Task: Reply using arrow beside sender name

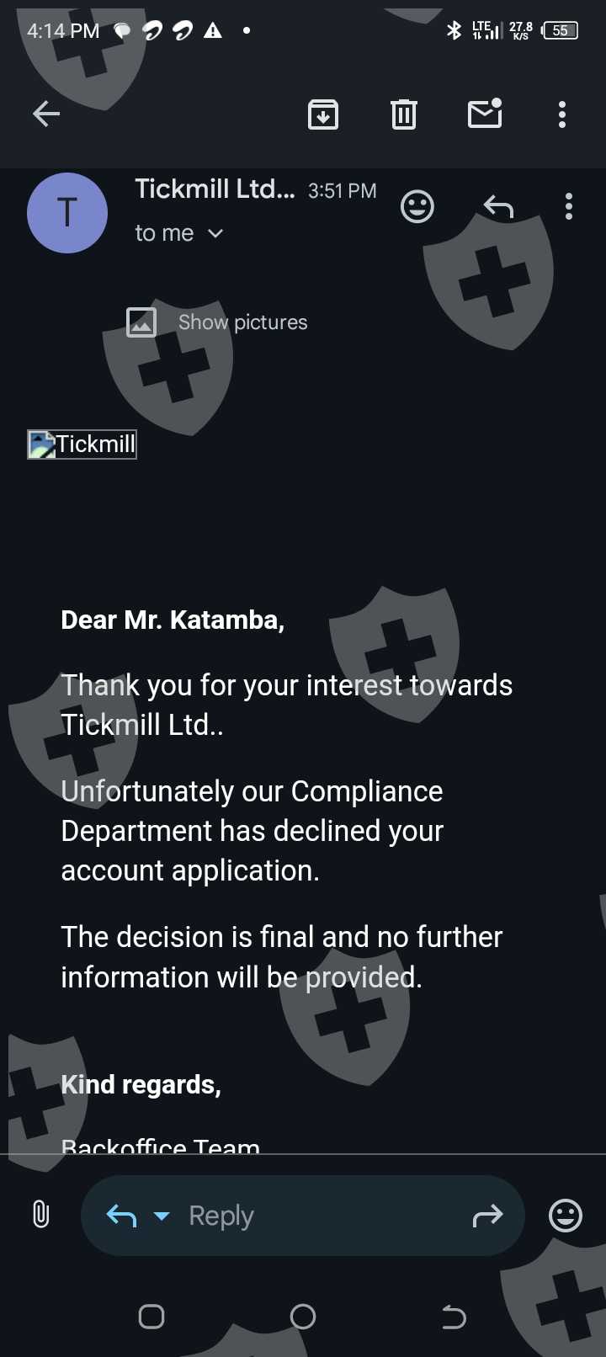Action: (498, 206)
